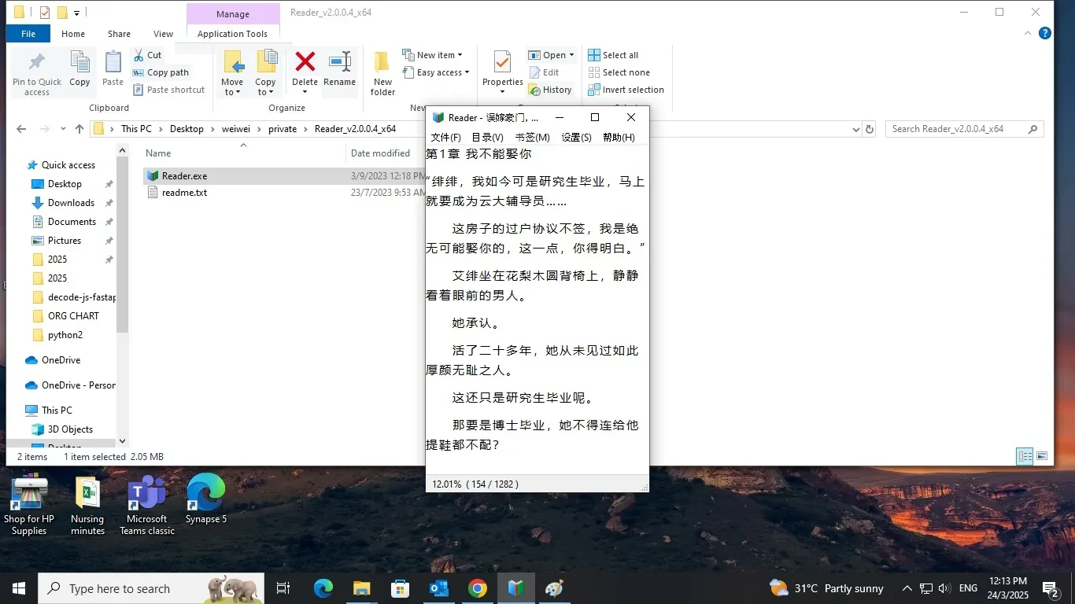The height and width of the screenshot is (604, 1075).
Task: Select This PC in navigation pane
Action: 57,411
